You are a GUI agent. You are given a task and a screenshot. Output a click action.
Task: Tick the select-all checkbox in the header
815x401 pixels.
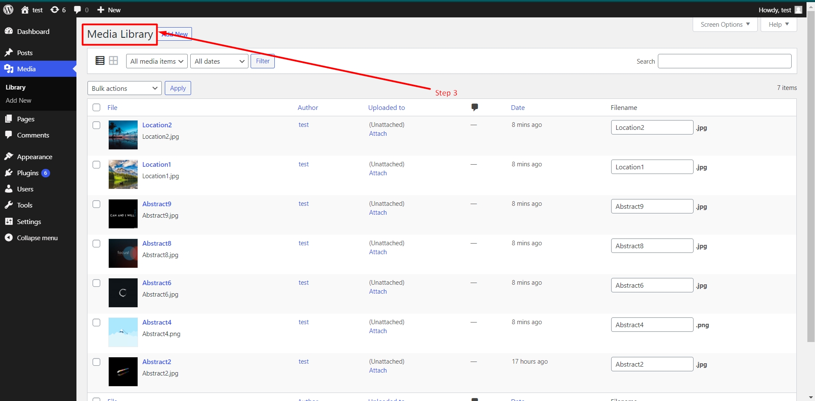pyautogui.click(x=96, y=107)
